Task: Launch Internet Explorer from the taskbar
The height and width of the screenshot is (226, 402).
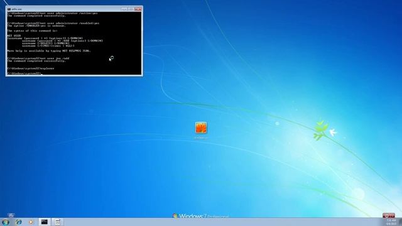Action: [x=18, y=222]
